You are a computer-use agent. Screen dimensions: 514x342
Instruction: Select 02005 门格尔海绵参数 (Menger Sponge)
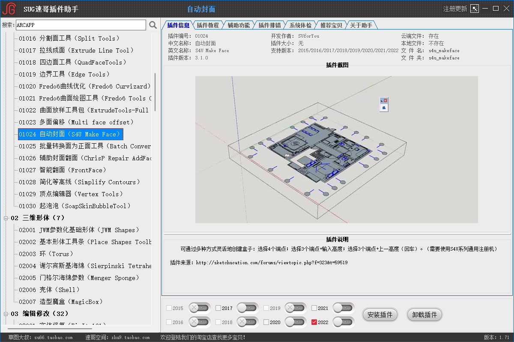79,278
